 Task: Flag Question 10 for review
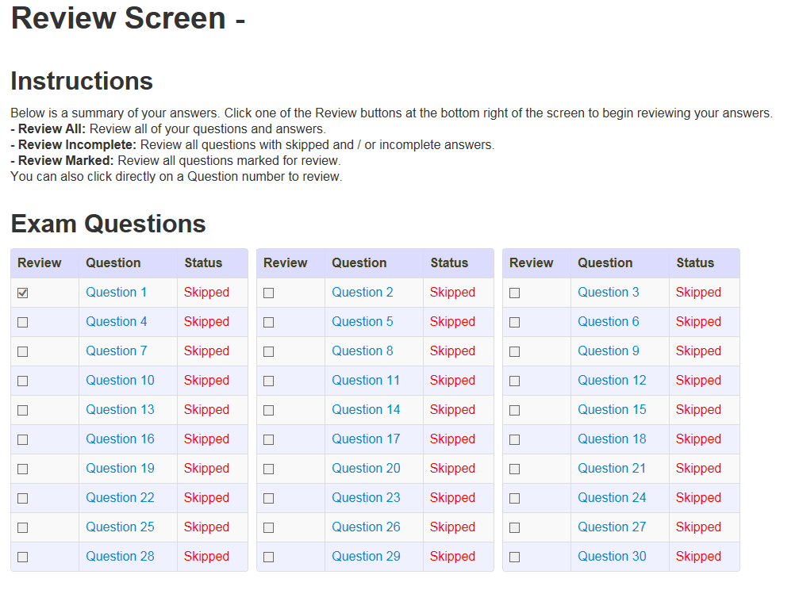click(22, 381)
